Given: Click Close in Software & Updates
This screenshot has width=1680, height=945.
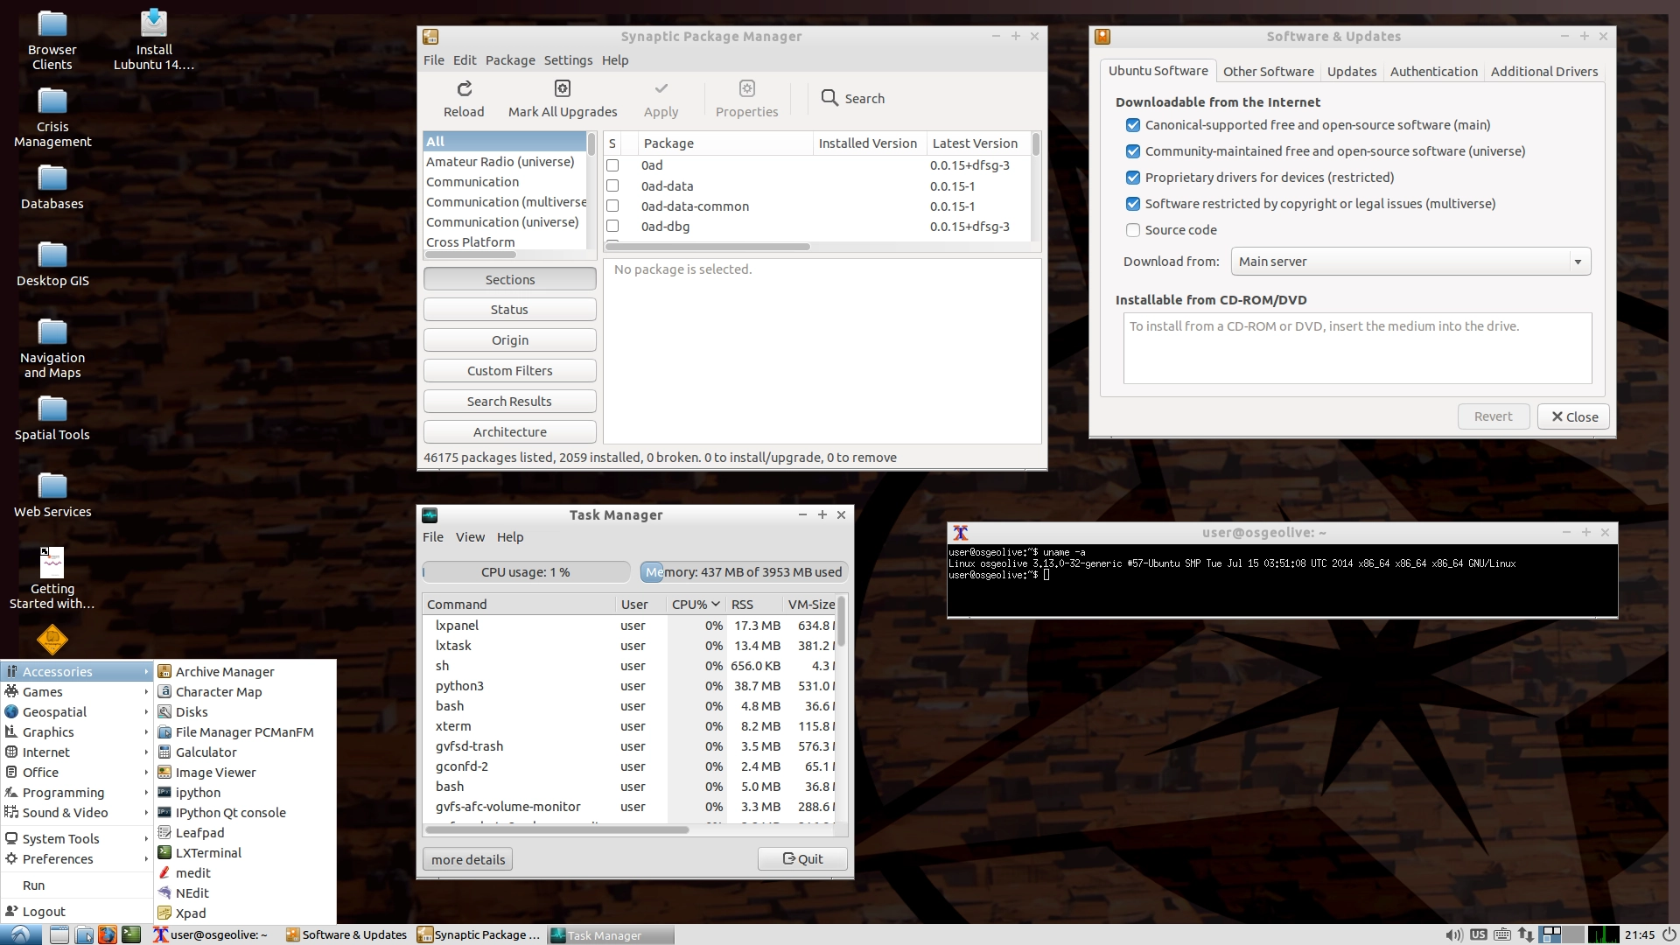Looking at the screenshot, I should click(1573, 416).
